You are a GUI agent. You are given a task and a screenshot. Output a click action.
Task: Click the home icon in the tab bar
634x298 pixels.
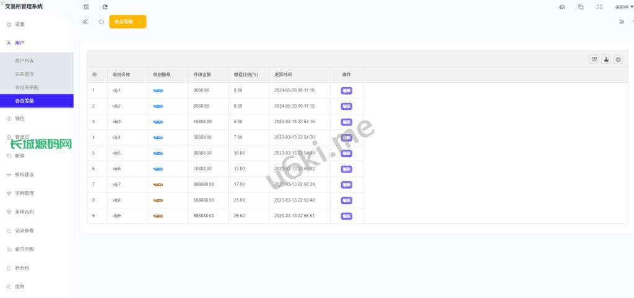(101, 22)
